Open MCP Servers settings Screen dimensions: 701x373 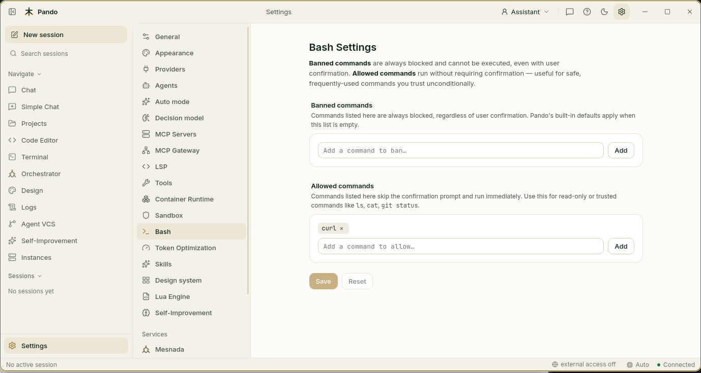pos(191,134)
